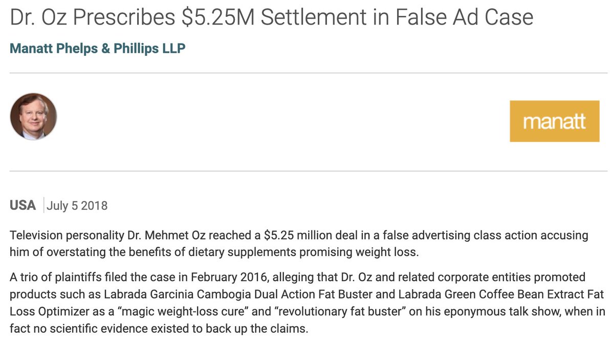Click the paragraph beginning "Television personality"
Viewport: 614px width, 343px height.
click(299, 244)
